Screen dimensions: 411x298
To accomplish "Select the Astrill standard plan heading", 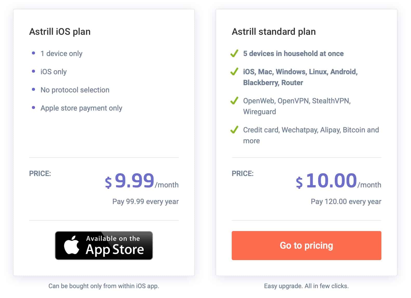I will (274, 32).
